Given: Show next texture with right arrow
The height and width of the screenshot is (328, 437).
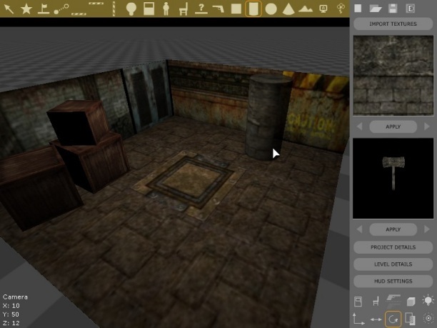Looking at the screenshot, I should click(x=427, y=126).
